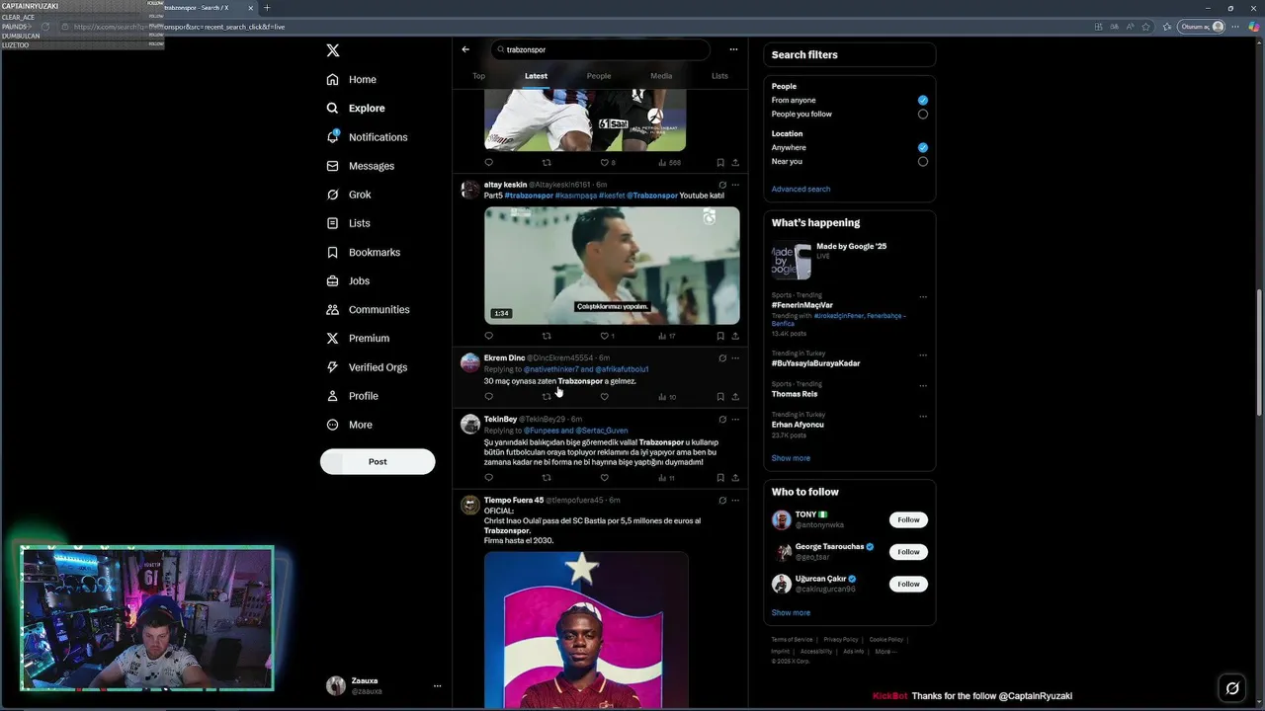Switch to the Top tab
1265x711 pixels.
(478, 76)
